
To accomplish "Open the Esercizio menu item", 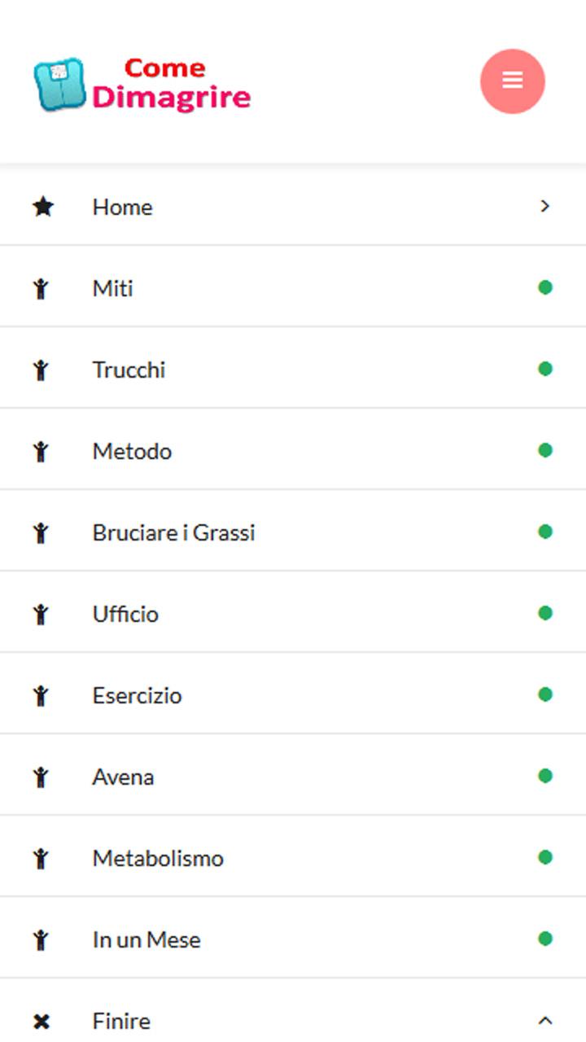I will click(x=293, y=693).
